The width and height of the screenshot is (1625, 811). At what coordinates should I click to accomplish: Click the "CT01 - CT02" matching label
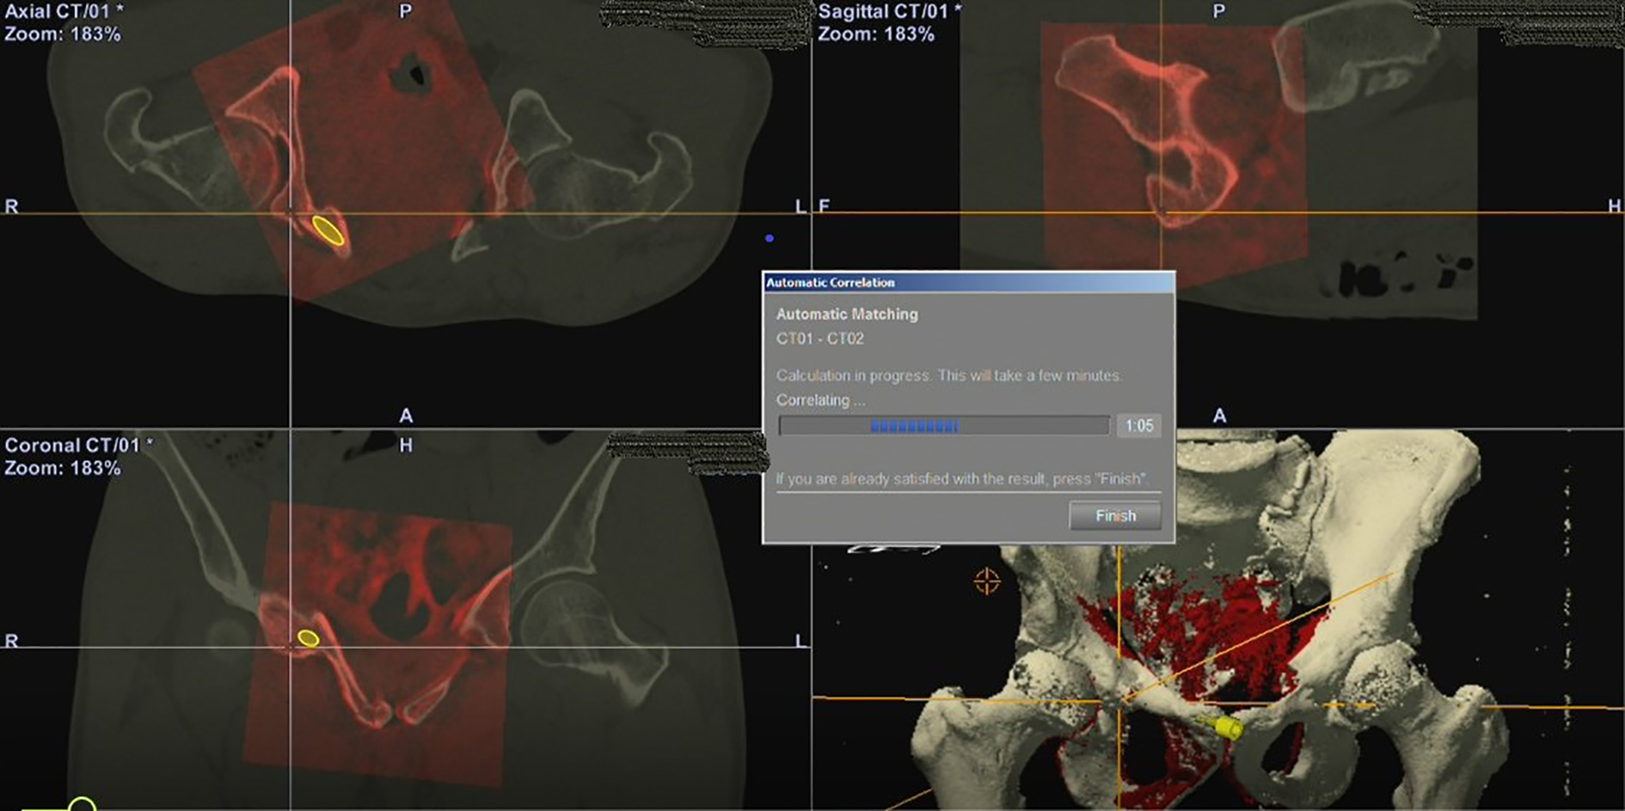819,338
